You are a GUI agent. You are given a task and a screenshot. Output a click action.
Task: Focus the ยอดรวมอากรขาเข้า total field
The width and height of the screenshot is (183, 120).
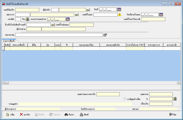(x=108, y=94)
